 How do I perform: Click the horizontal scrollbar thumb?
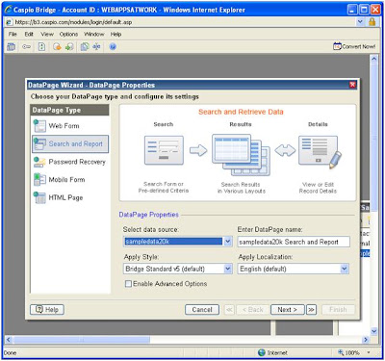tap(82, 340)
